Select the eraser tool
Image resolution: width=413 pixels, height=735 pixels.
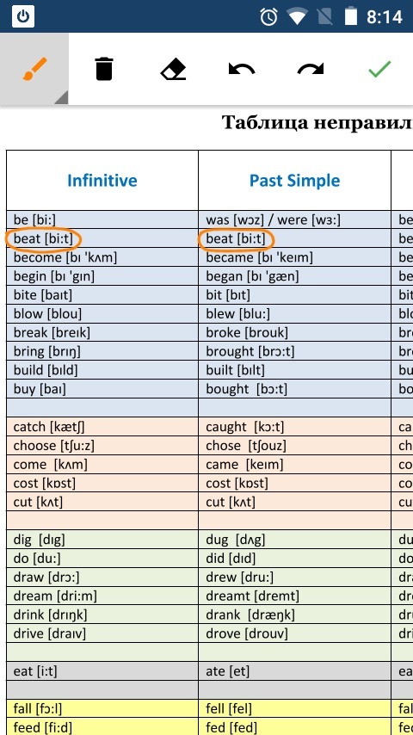(173, 70)
